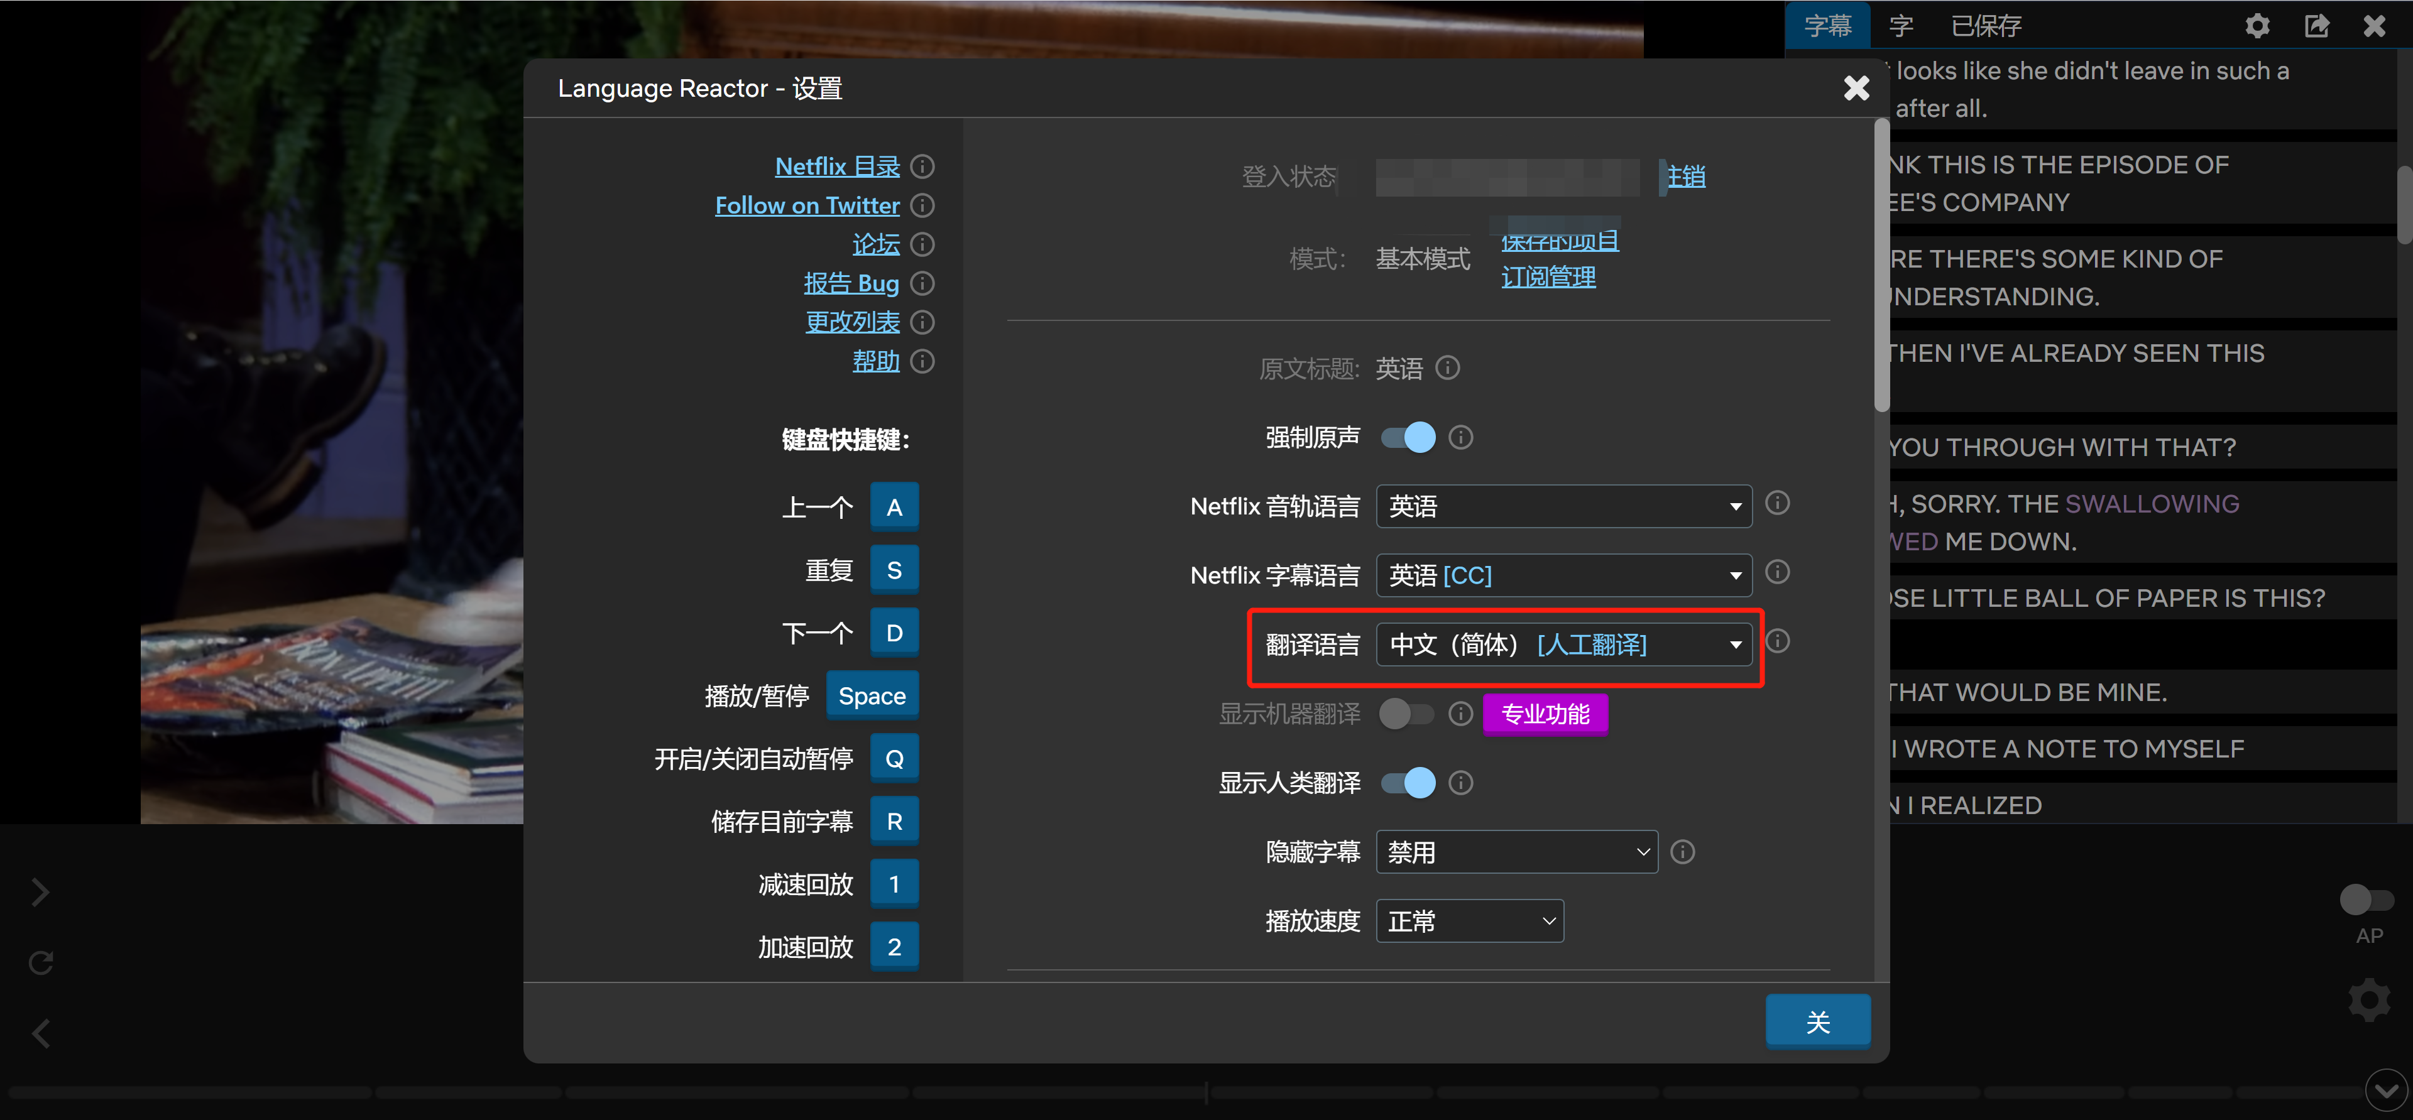This screenshot has height=1120, width=2413.
Task: Click the 注销 logout link
Action: (1685, 176)
